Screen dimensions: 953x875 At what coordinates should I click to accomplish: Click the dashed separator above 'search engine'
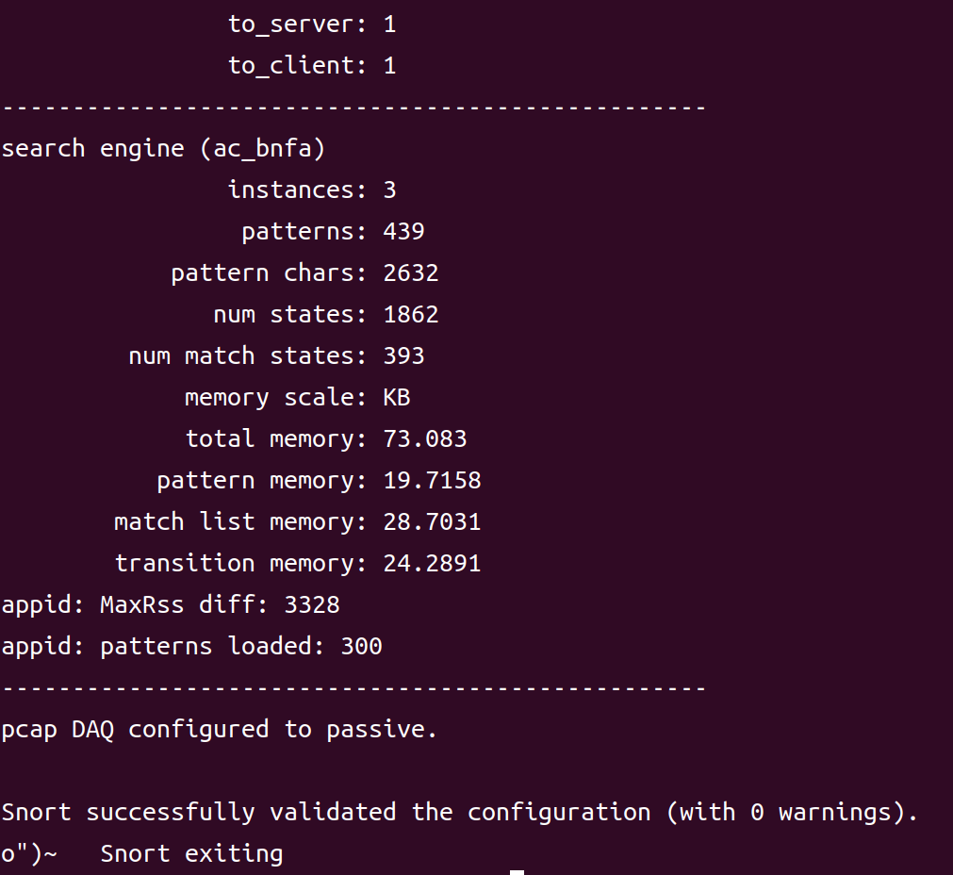coord(353,107)
